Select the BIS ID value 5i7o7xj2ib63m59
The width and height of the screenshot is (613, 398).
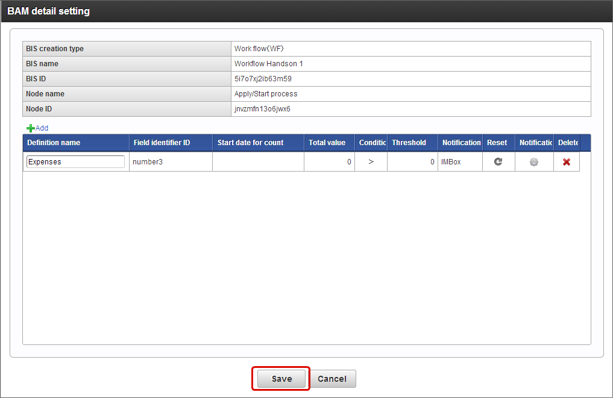click(263, 79)
